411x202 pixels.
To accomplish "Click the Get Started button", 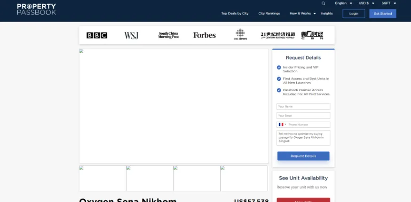I will click(x=383, y=14).
